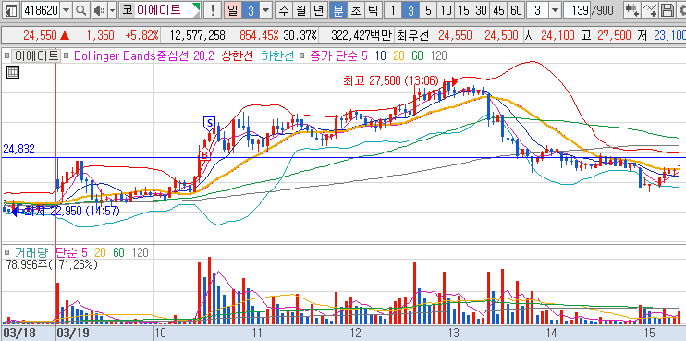Switch to yearly 년 chart period
The width and height of the screenshot is (686, 341).
coord(318,10)
